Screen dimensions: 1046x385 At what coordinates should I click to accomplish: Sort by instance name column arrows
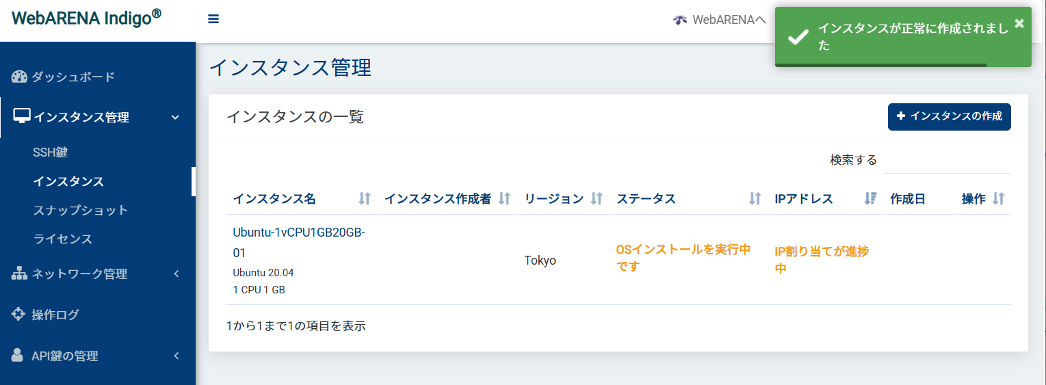pyautogui.click(x=364, y=199)
